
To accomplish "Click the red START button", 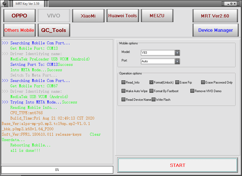I will pos(177,165).
